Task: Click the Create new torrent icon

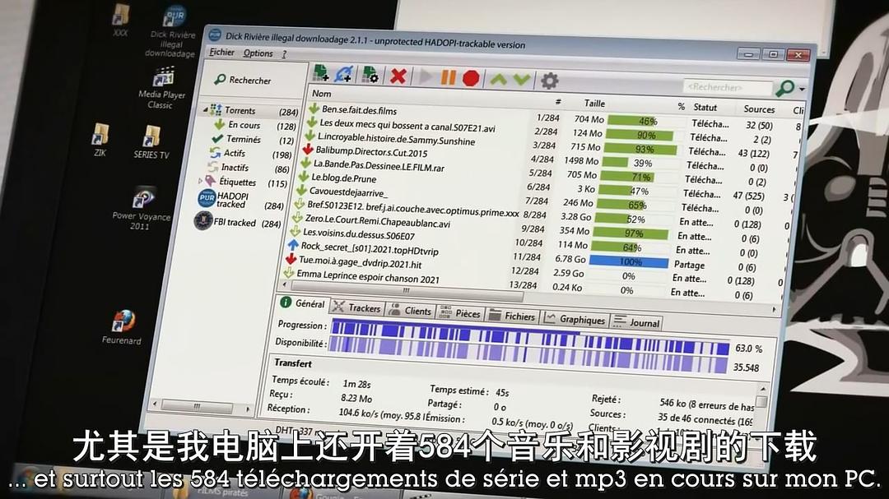Action: click(x=370, y=76)
